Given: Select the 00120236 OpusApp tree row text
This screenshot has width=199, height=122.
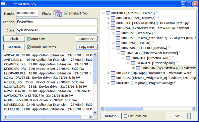Looking at the screenshot, I should [x=154, y=73].
